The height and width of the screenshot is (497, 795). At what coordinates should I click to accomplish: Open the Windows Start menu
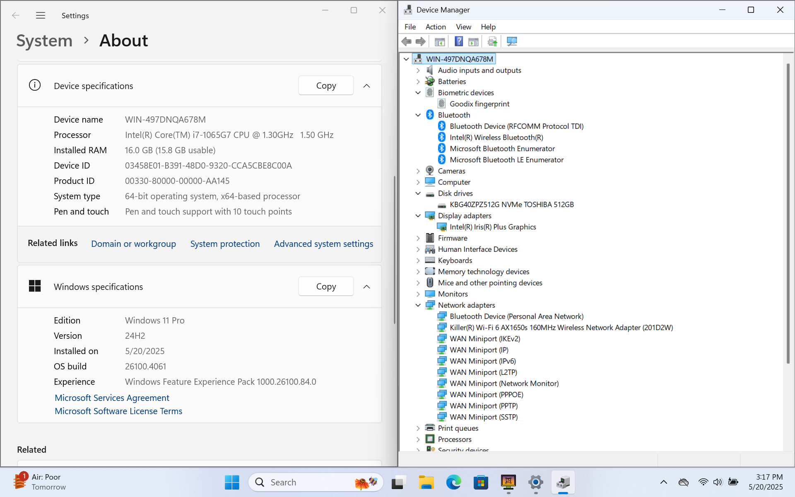(232, 482)
